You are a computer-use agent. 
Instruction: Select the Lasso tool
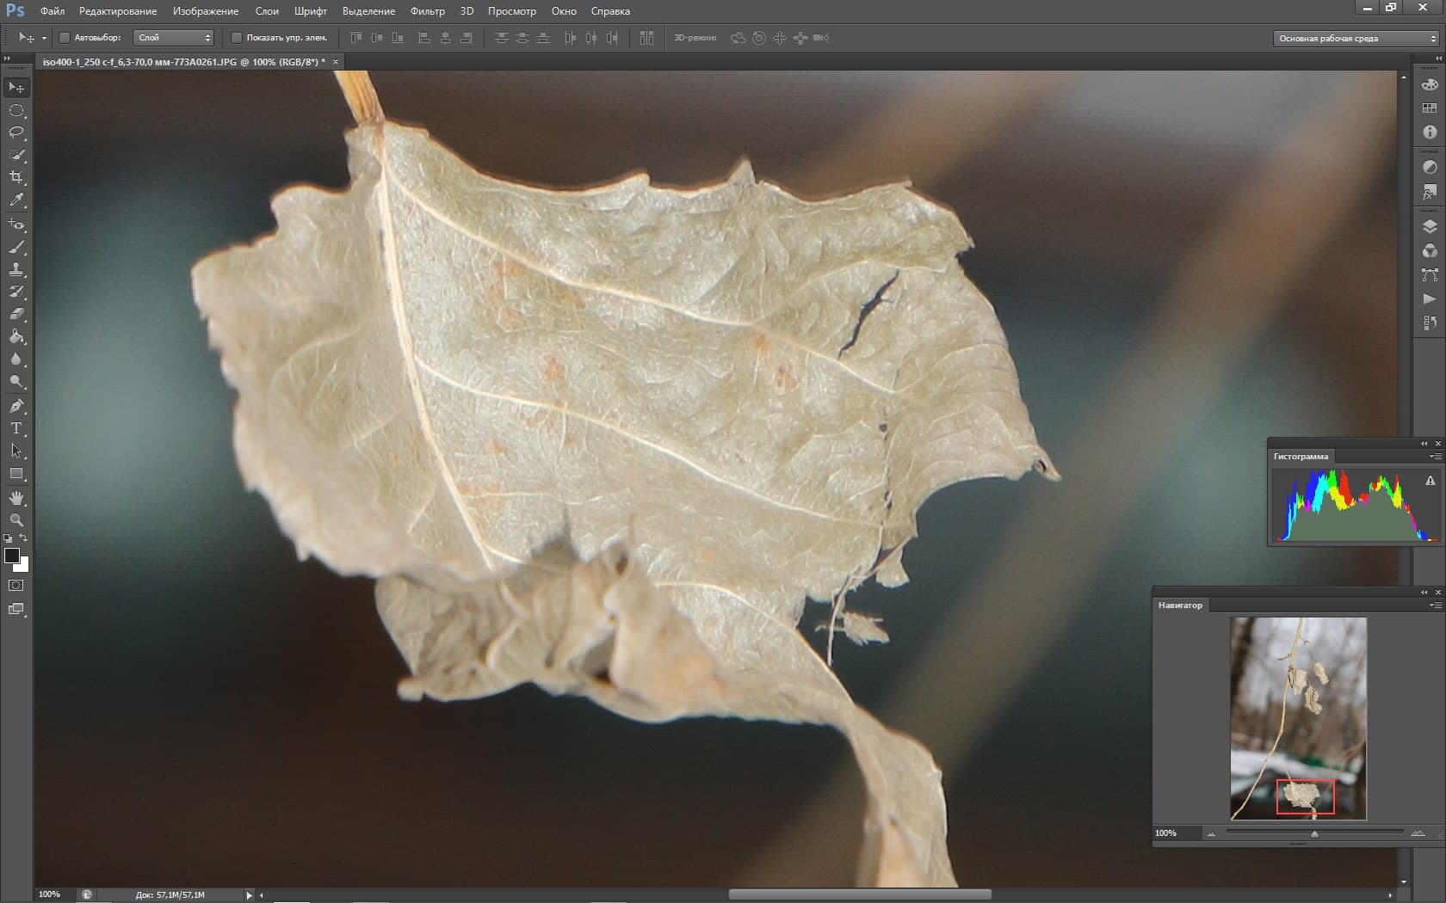tap(16, 132)
